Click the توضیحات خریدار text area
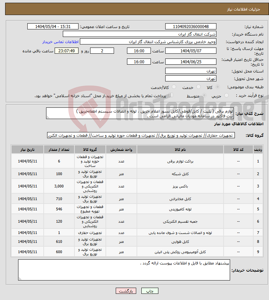 (124, 270)
